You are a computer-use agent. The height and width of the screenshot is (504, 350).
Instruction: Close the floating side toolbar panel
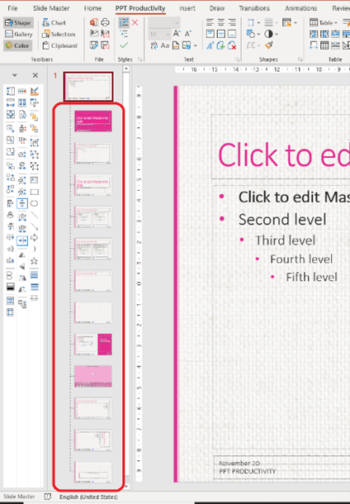tap(35, 75)
